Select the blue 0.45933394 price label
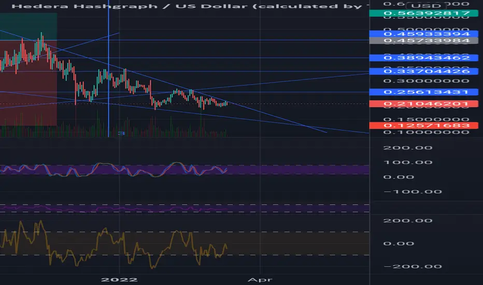483x285 pixels. (423, 34)
